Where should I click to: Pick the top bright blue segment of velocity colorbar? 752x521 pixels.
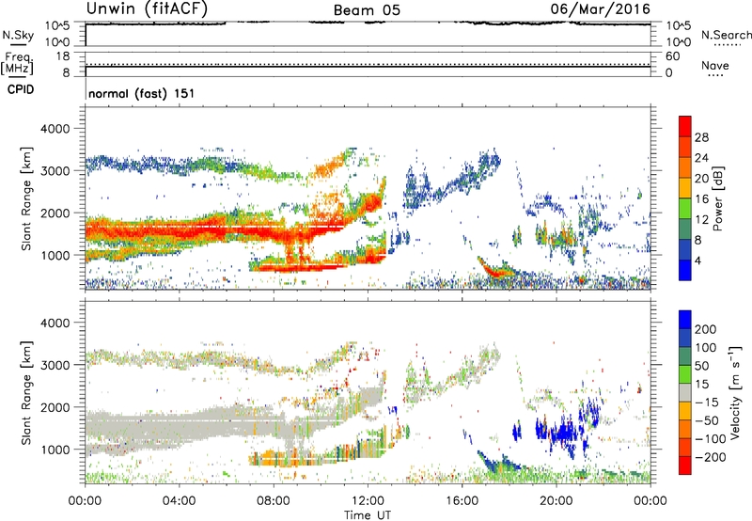(685, 320)
